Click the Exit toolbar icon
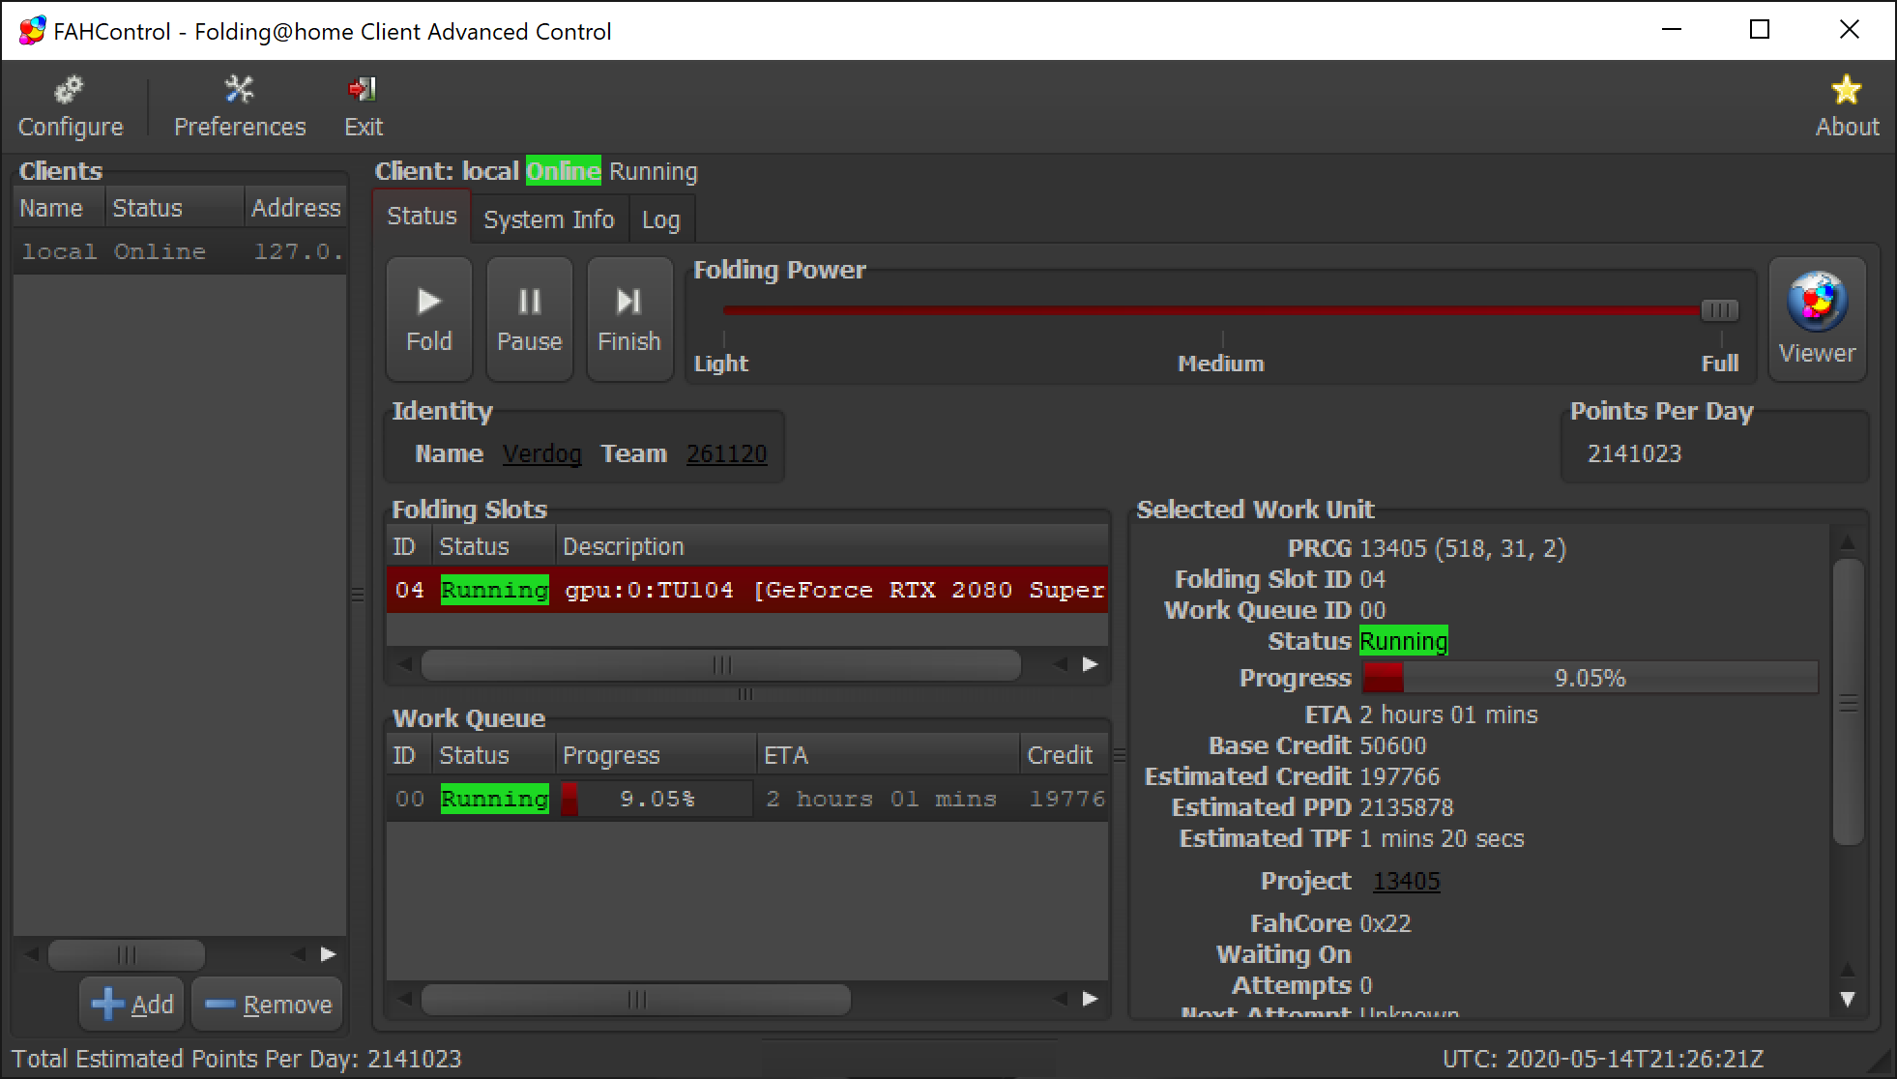 tap(363, 106)
